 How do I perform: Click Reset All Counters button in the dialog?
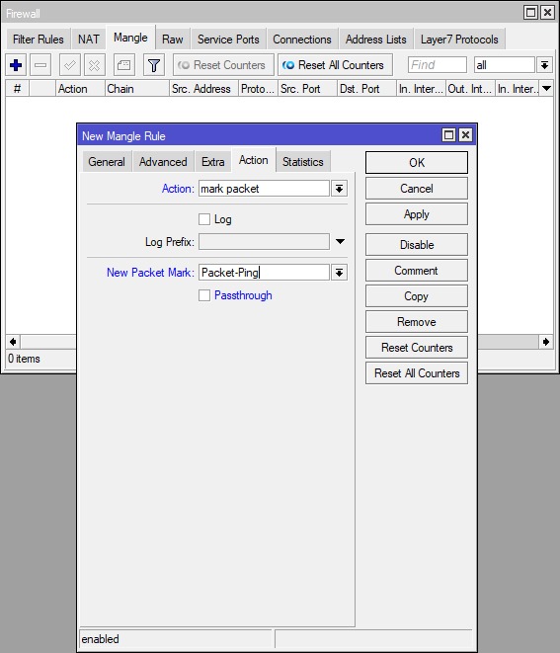tap(417, 373)
